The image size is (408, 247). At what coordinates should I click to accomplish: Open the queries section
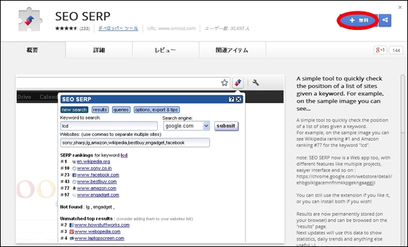pos(121,110)
